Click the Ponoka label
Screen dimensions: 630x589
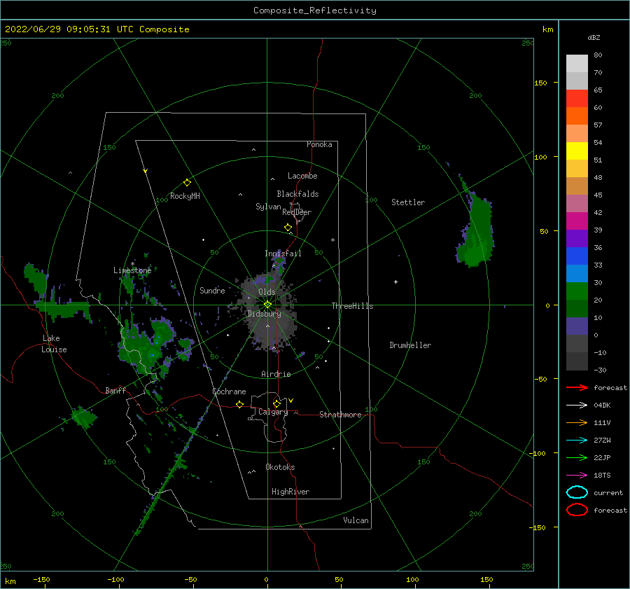319,144
